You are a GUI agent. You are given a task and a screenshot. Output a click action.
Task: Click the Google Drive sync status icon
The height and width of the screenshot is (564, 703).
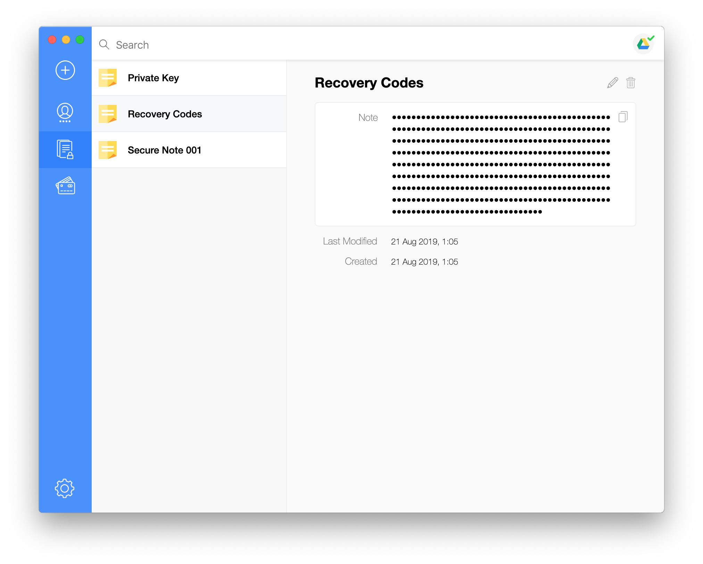click(x=644, y=44)
